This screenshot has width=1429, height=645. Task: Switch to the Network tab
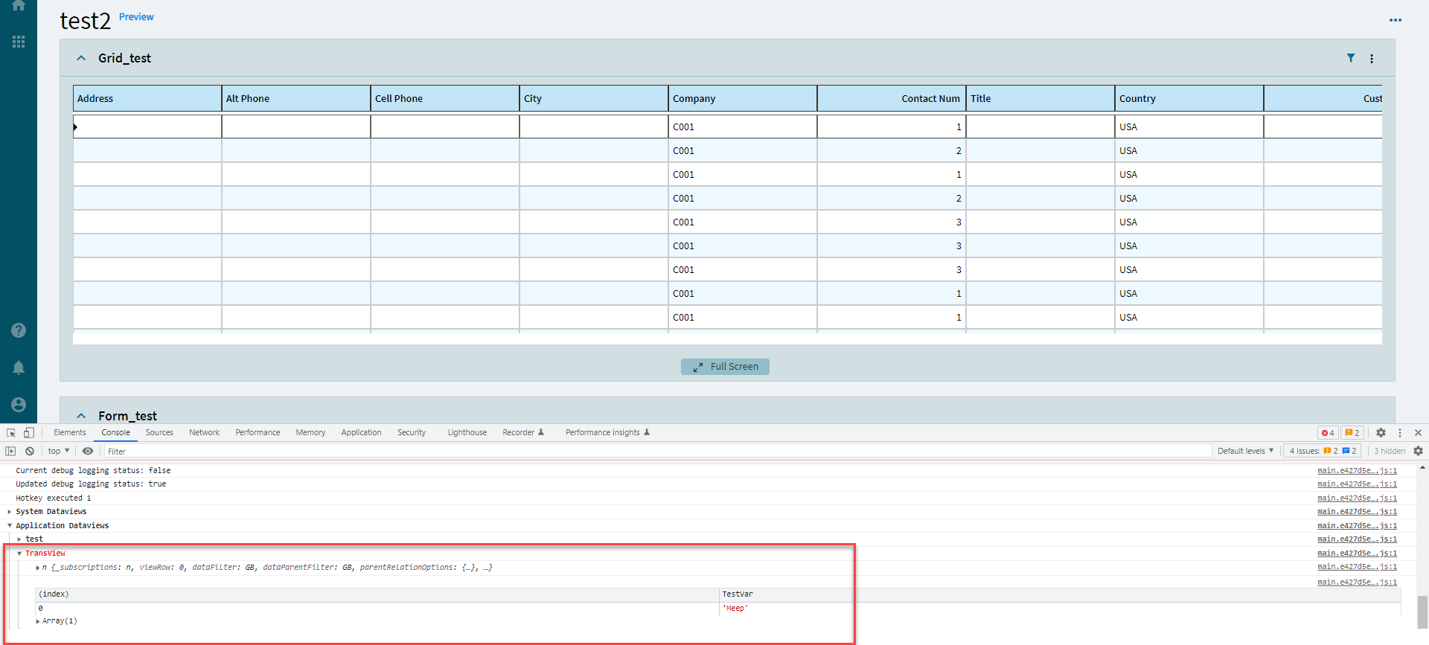[204, 432]
